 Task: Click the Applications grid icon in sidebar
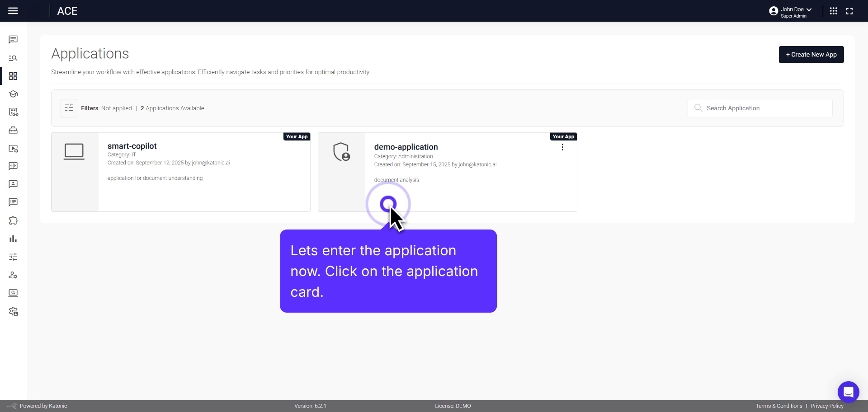(x=13, y=76)
